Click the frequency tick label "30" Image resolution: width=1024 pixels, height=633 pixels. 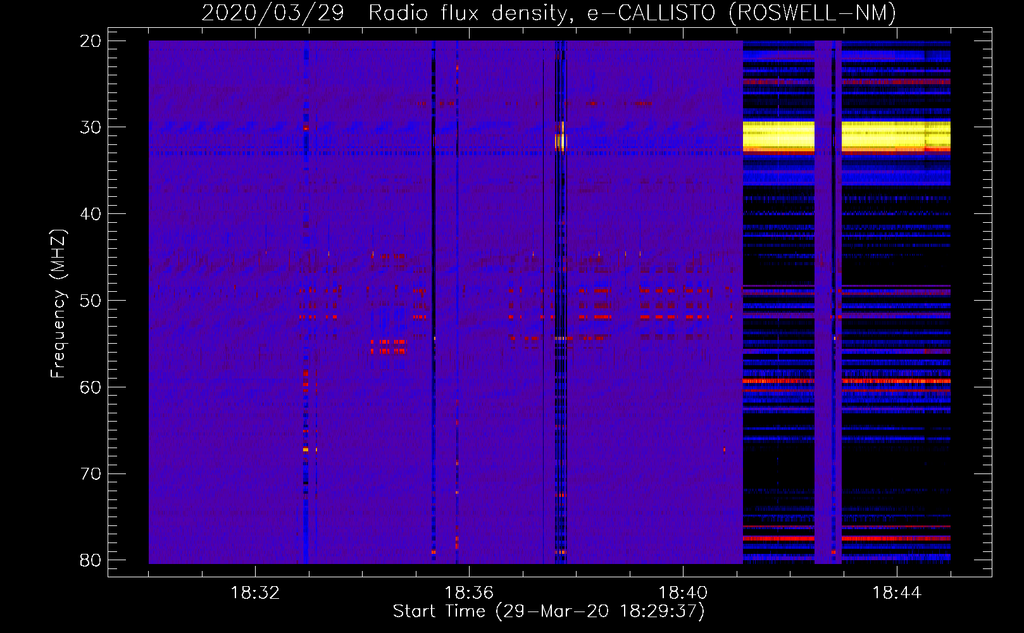(x=91, y=127)
